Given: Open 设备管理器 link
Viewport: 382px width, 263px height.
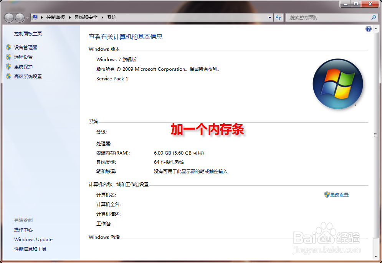Looking at the screenshot, I should click(x=26, y=47).
